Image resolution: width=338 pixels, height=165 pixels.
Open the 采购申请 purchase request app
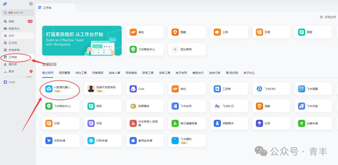coord(61,140)
